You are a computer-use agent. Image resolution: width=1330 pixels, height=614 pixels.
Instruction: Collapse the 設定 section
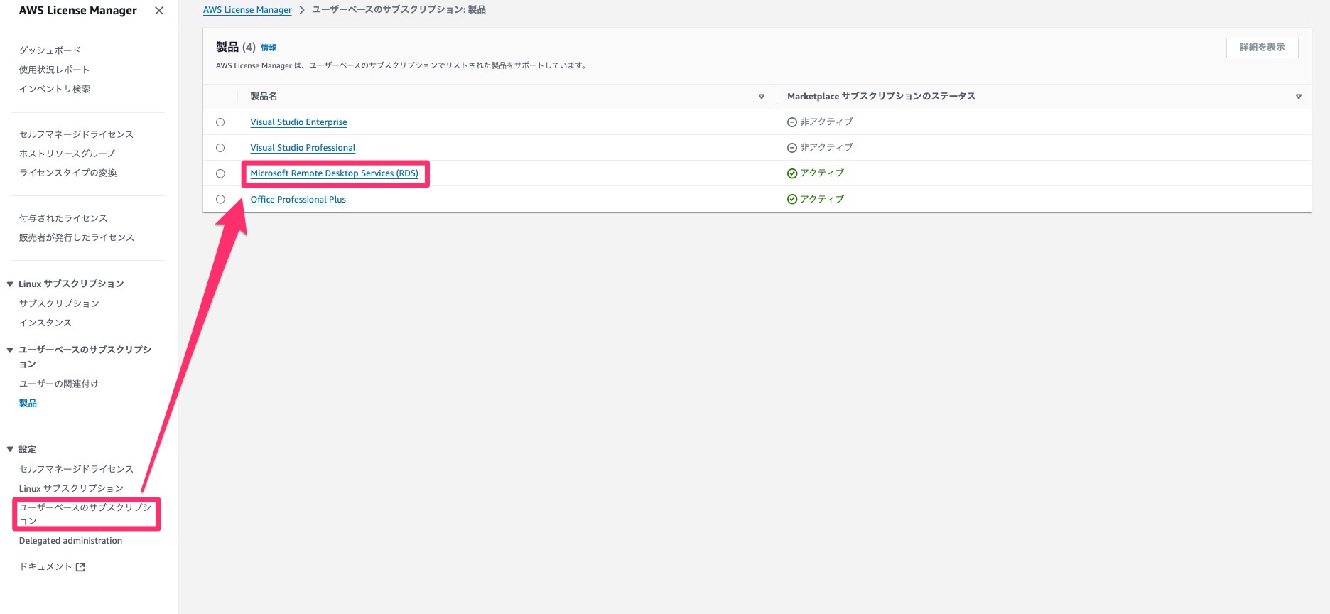10,449
